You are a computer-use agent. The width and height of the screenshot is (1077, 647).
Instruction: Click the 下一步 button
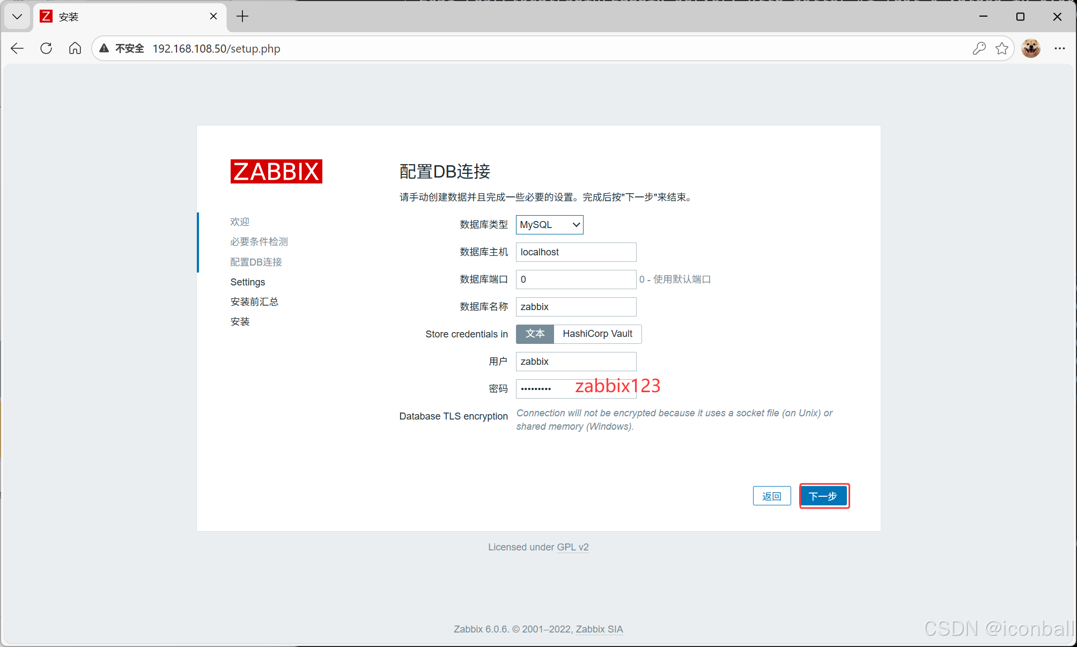pyautogui.click(x=824, y=496)
